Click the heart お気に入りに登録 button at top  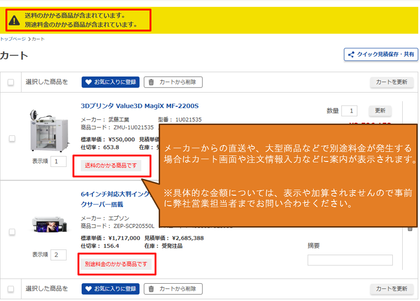click(x=110, y=82)
